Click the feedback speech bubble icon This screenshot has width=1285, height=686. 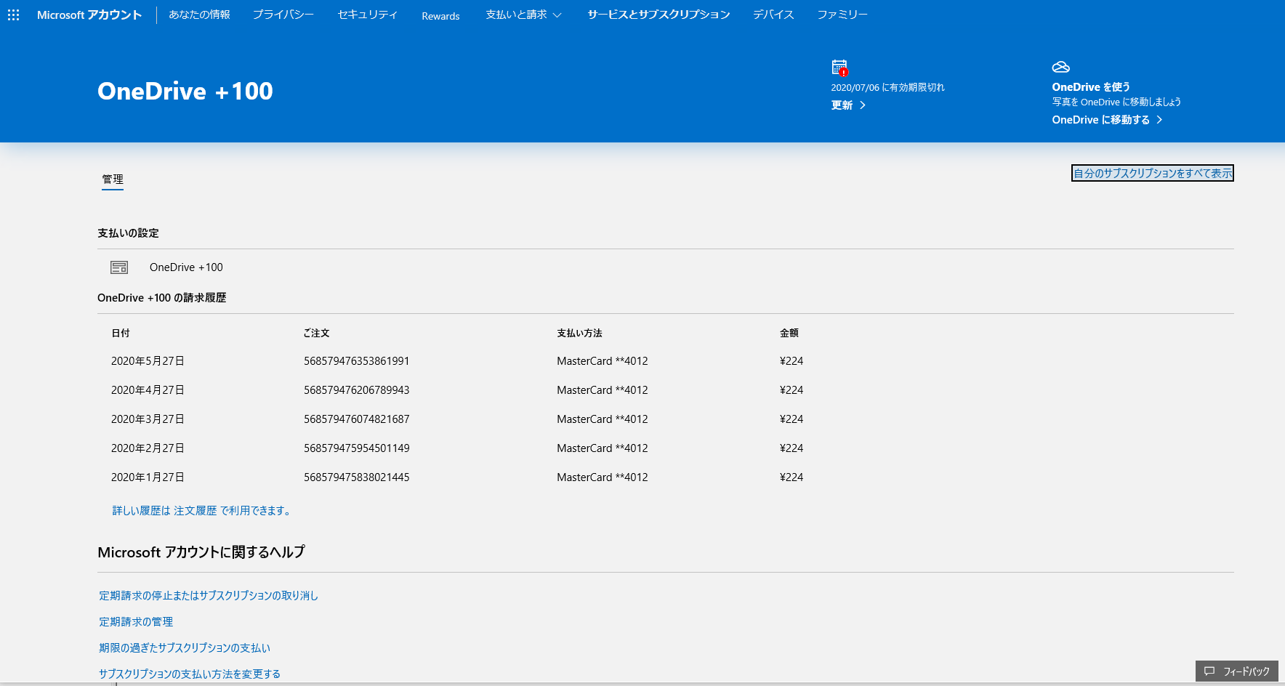click(1209, 671)
